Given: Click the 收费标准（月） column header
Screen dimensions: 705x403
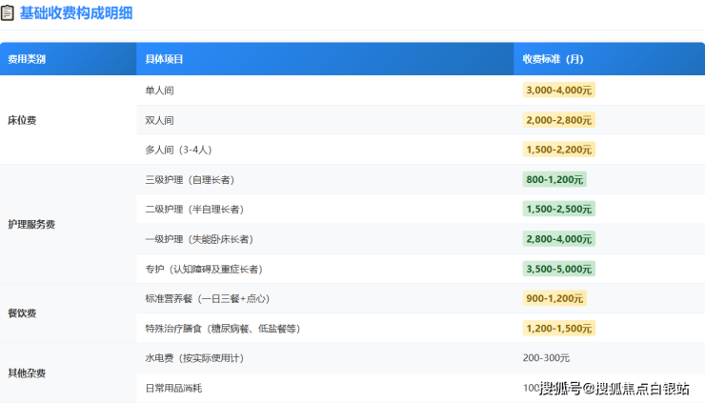Looking at the screenshot, I should pyautogui.click(x=553, y=59).
